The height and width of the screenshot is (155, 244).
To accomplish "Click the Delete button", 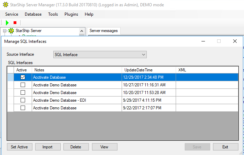I will 76,147.
